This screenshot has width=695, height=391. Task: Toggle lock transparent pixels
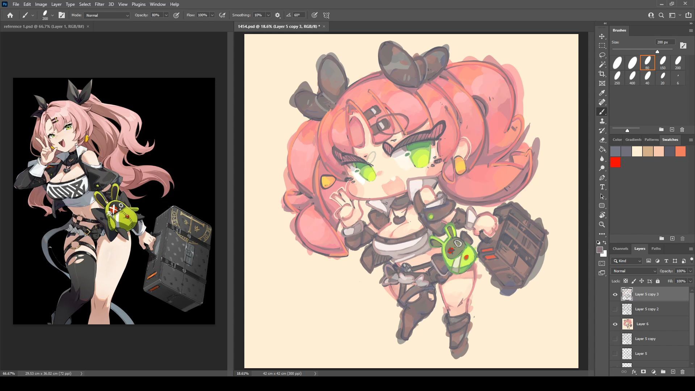pos(625,281)
